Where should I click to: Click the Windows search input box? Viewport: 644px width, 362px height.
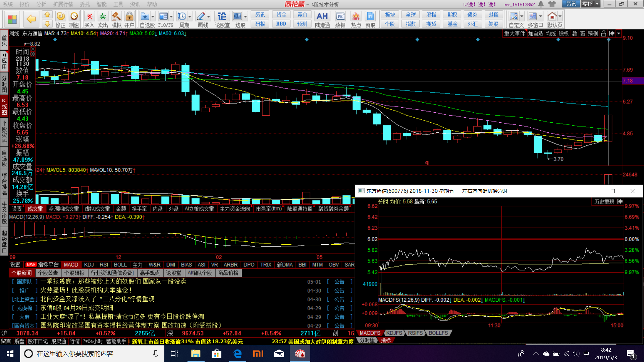92,354
